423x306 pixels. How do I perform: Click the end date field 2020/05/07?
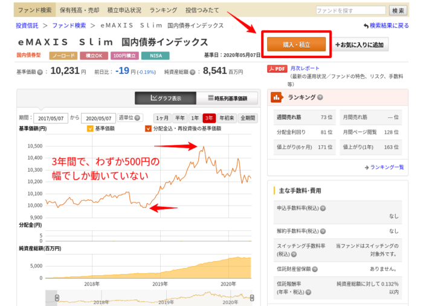coord(98,119)
